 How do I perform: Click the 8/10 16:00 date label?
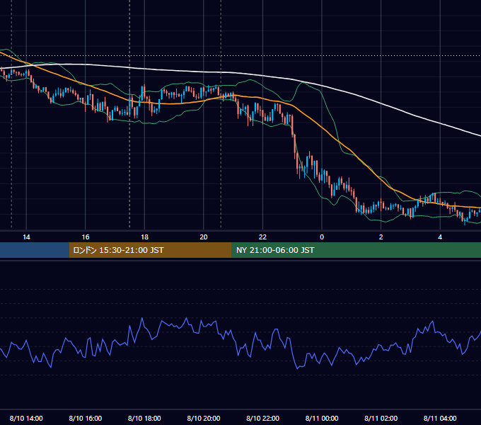click(x=86, y=418)
